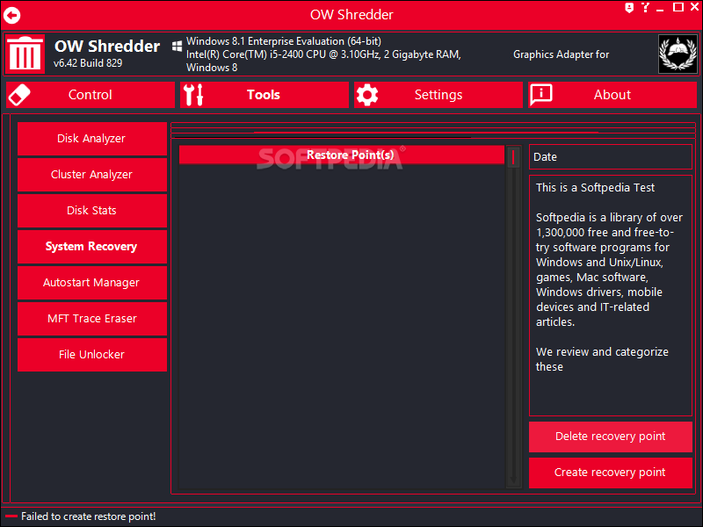Select Disk Stats in sidebar
The width and height of the screenshot is (703, 527).
(92, 211)
